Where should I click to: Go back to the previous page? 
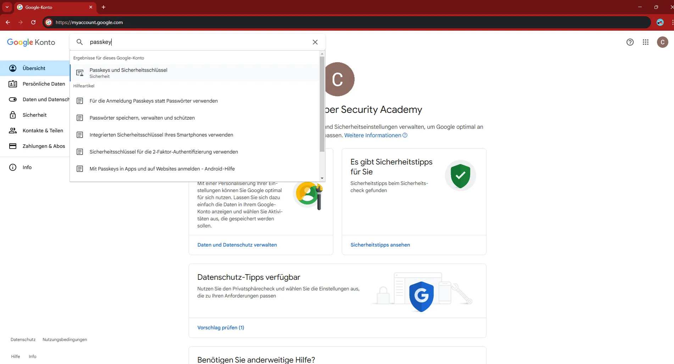point(8,22)
